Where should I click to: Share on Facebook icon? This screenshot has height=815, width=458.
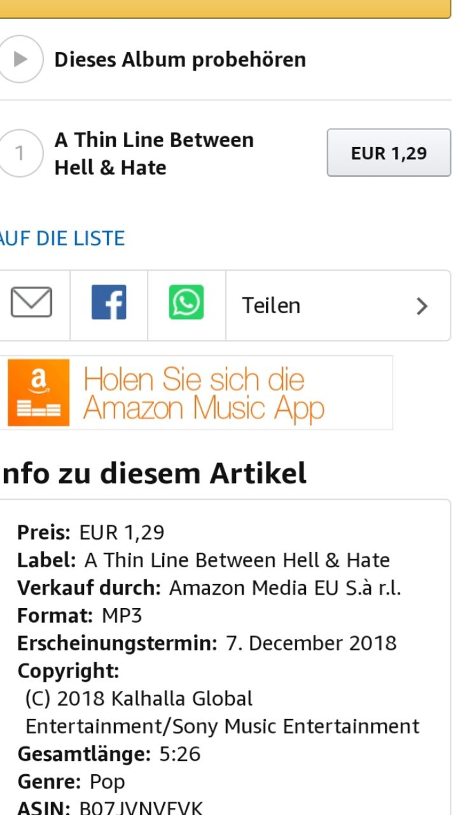(109, 302)
